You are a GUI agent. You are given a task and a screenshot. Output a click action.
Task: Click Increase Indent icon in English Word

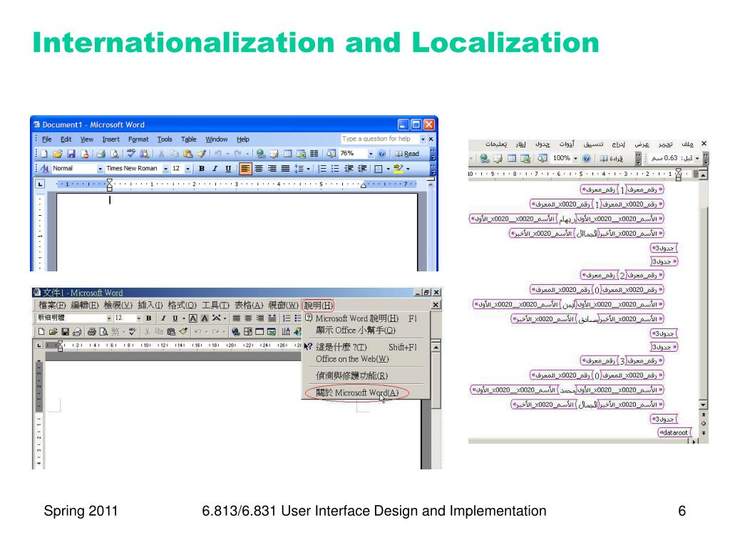point(361,168)
